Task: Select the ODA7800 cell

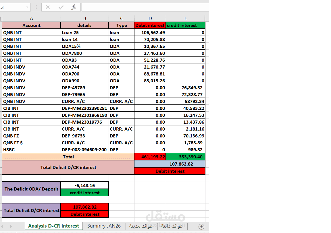Action: [85, 53]
